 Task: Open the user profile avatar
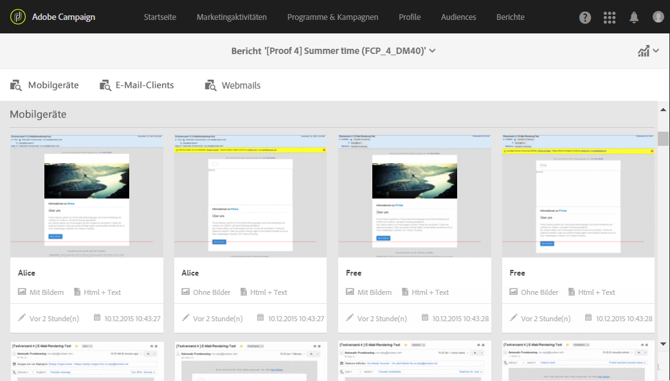[x=658, y=17]
